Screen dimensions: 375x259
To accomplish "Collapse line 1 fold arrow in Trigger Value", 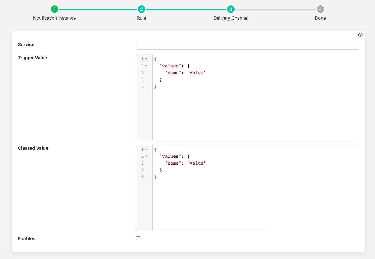I will [146, 59].
